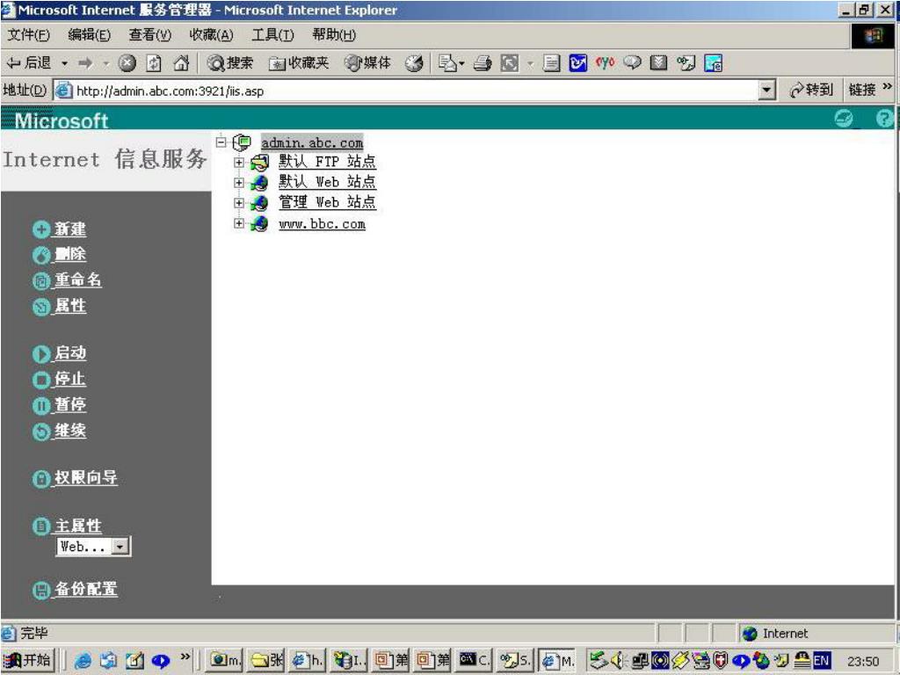This screenshot has height=675, width=900.
Task: Open the 帮助(H) menu
Action: tap(334, 35)
